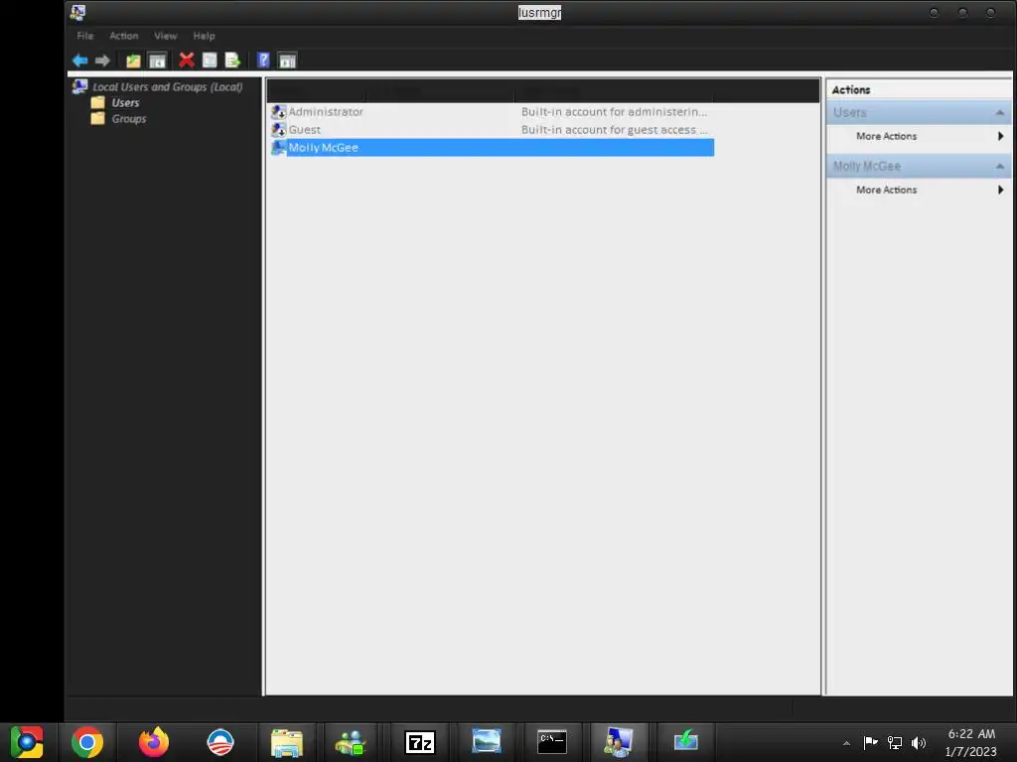
Task: Open the Action menu
Action: [124, 36]
